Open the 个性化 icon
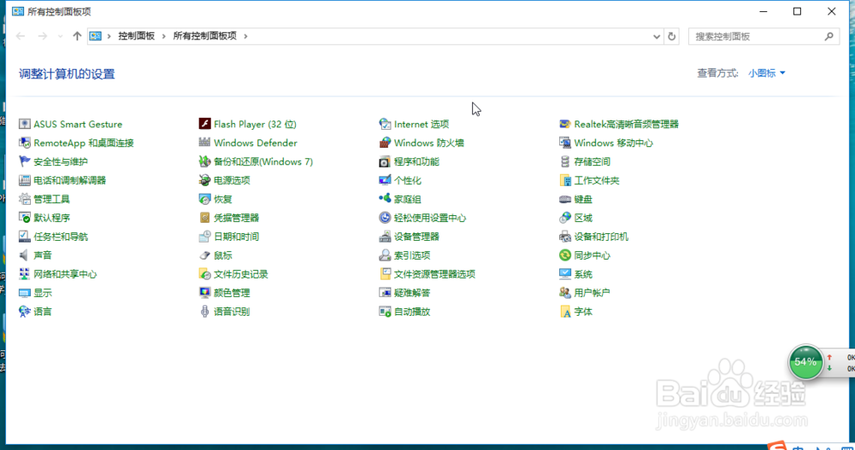This screenshot has height=450, width=855. click(x=385, y=180)
